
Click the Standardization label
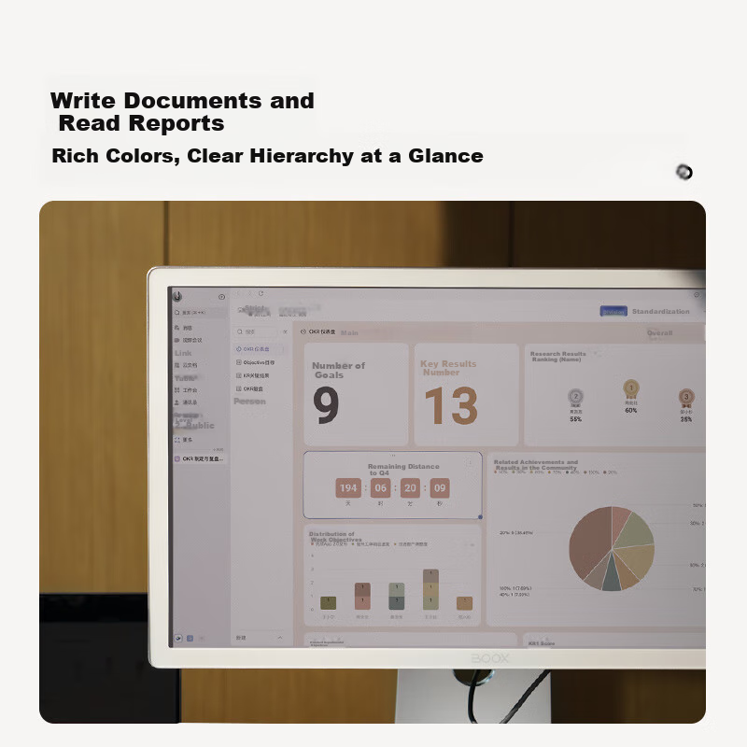[661, 312]
